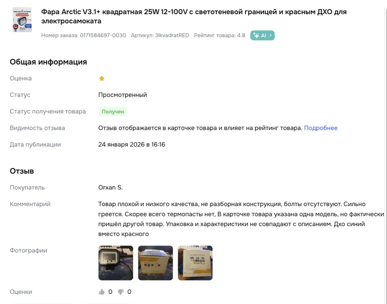
Task: Click the dislike count next to thumbs down
Action: point(129,292)
